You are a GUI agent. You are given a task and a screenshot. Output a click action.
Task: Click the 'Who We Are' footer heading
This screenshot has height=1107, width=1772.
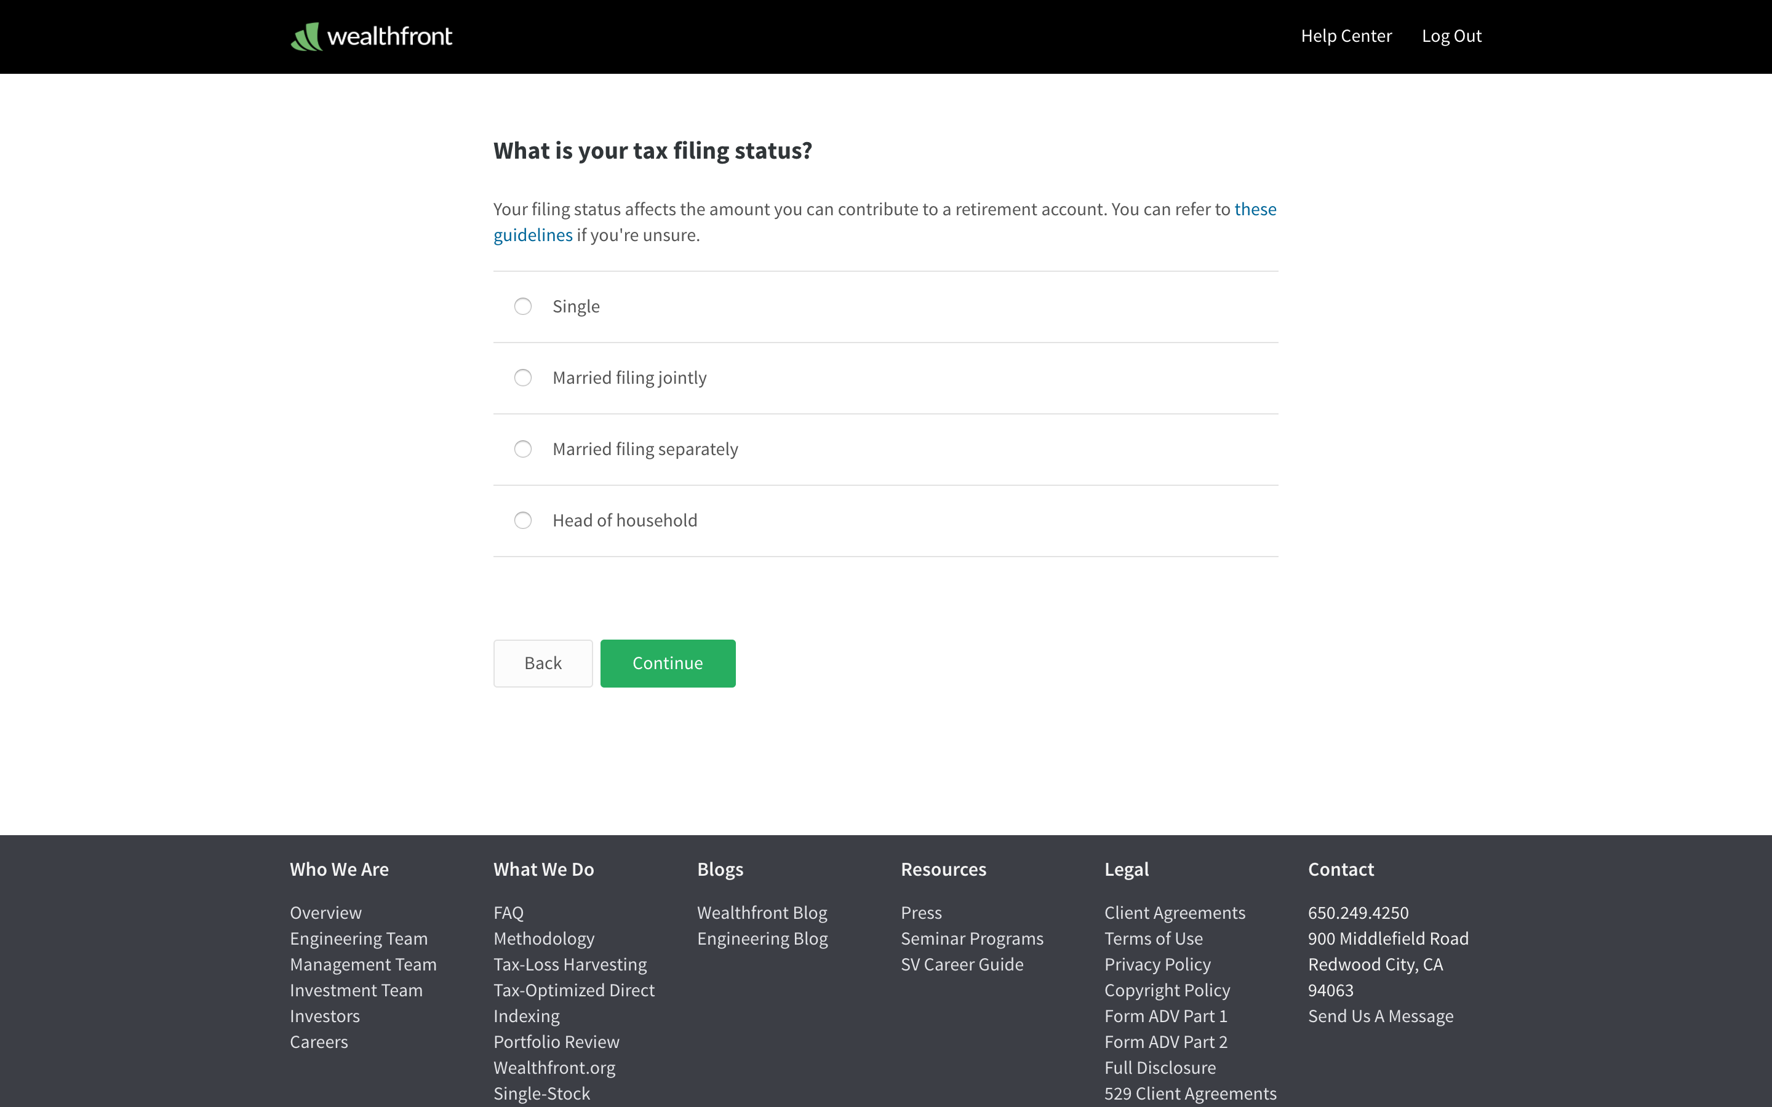(x=339, y=869)
